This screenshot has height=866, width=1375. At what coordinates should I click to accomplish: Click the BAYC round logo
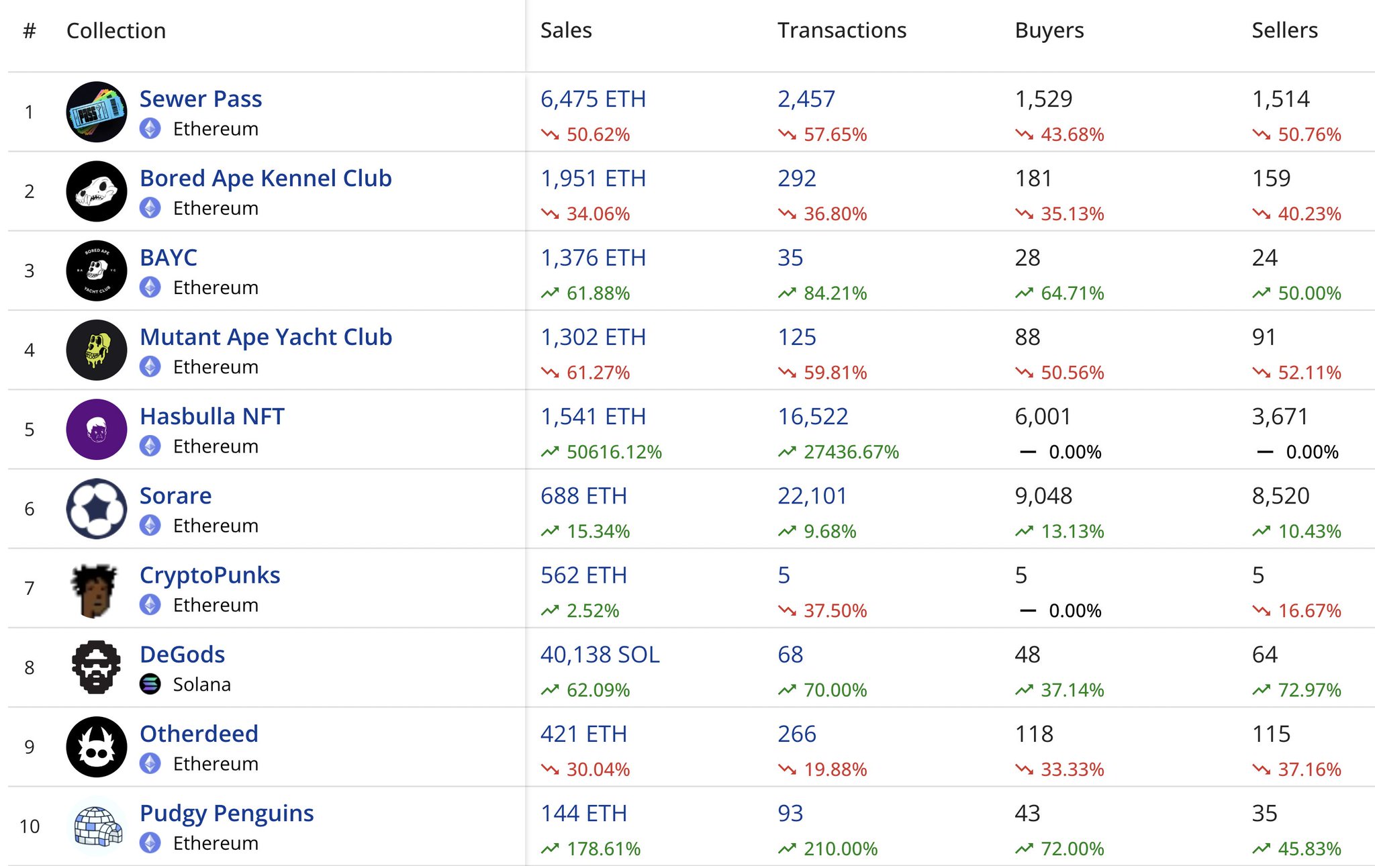(x=97, y=271)
